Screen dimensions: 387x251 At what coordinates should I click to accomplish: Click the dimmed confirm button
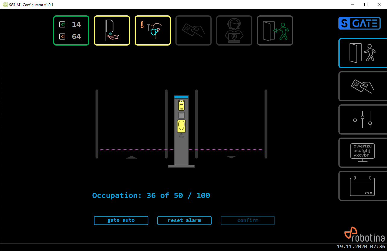tap(248, 221)
